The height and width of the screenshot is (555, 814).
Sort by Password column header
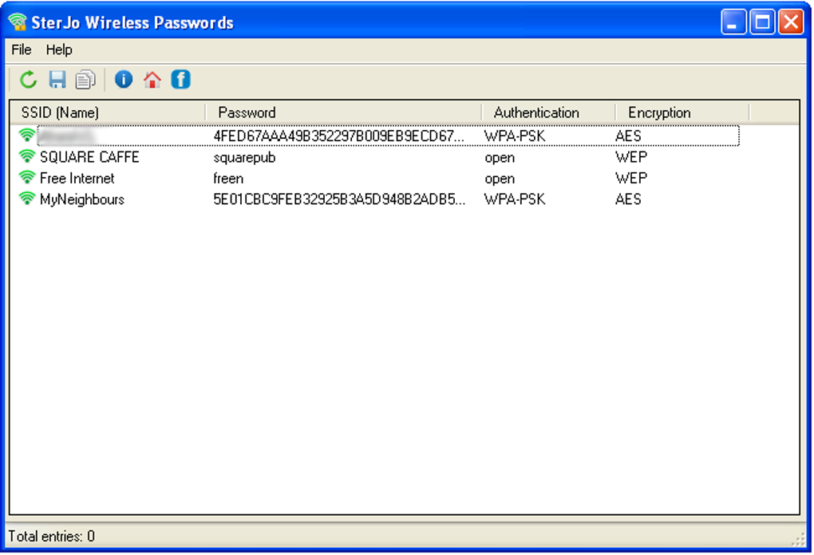click(x=344, y=112)
